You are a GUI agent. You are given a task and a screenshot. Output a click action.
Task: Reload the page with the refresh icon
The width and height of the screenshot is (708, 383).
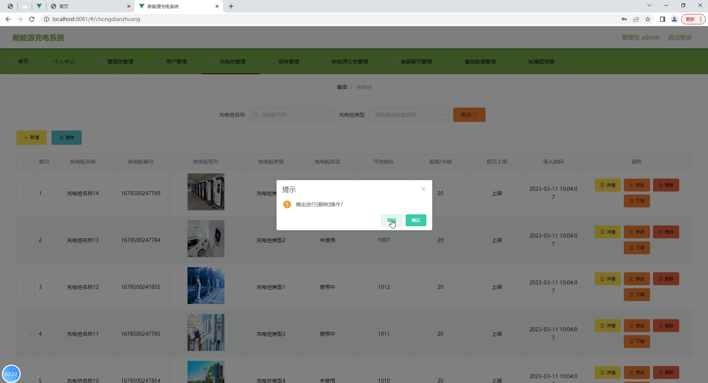(x=32, y=19)
